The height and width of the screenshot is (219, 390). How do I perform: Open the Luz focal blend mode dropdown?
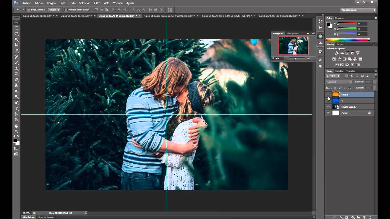(339, 82)
